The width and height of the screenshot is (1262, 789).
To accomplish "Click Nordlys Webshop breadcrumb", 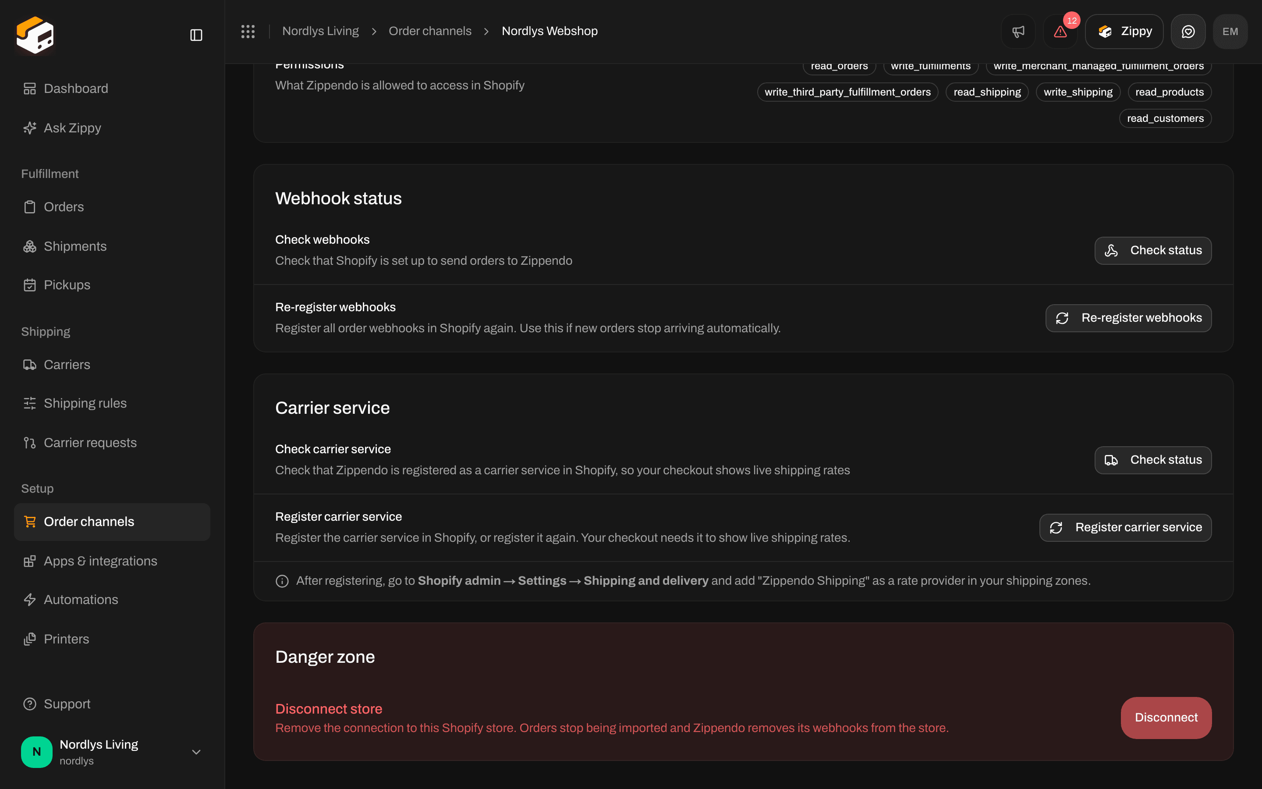I will click(x=549, y=31).
